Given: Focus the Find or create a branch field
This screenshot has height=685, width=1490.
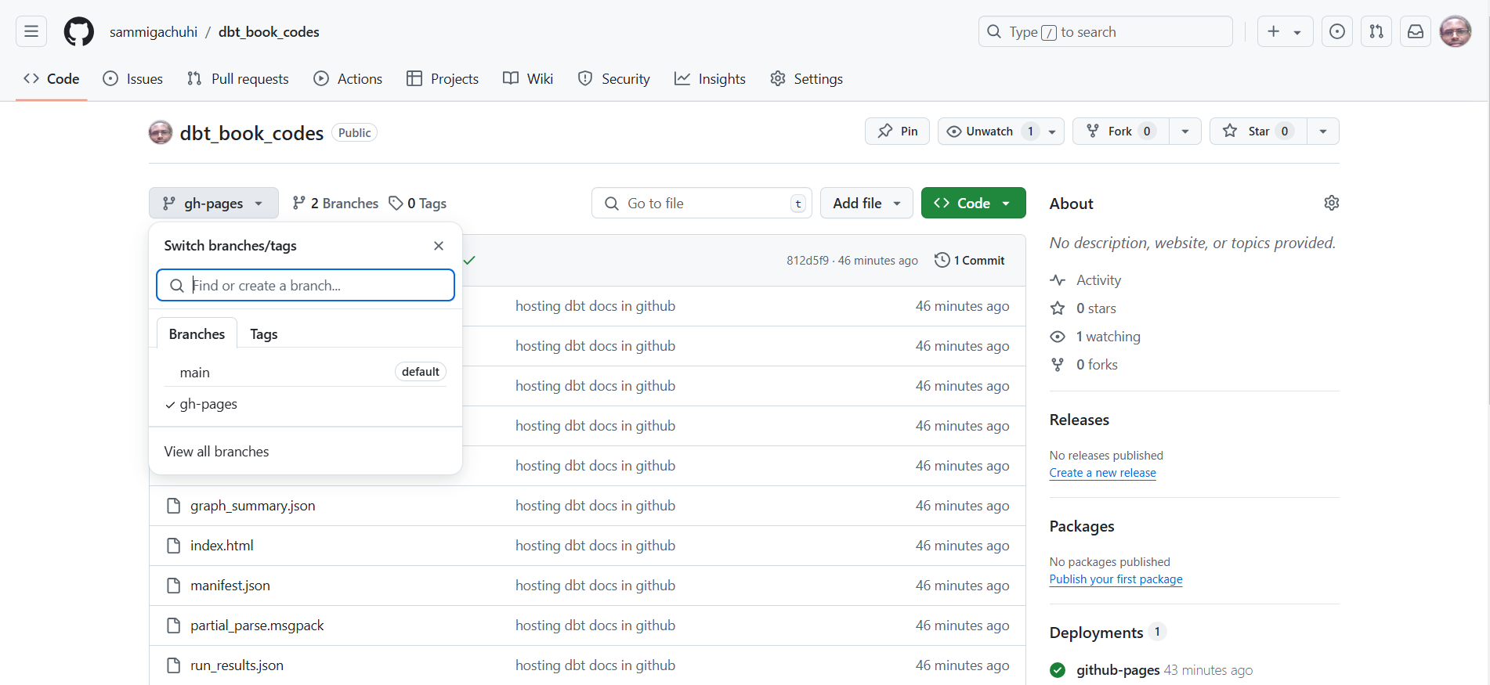Looking at the screenshot, I should click(x=306, y=285).
